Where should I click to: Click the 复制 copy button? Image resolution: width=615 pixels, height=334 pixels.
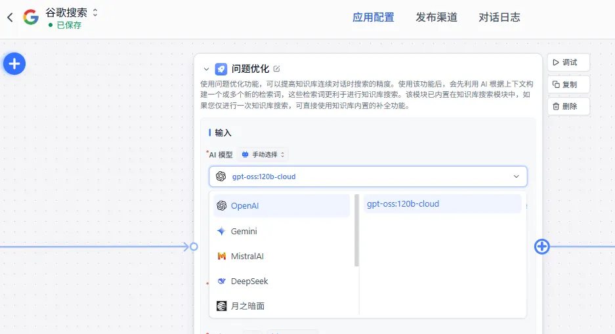568,84
